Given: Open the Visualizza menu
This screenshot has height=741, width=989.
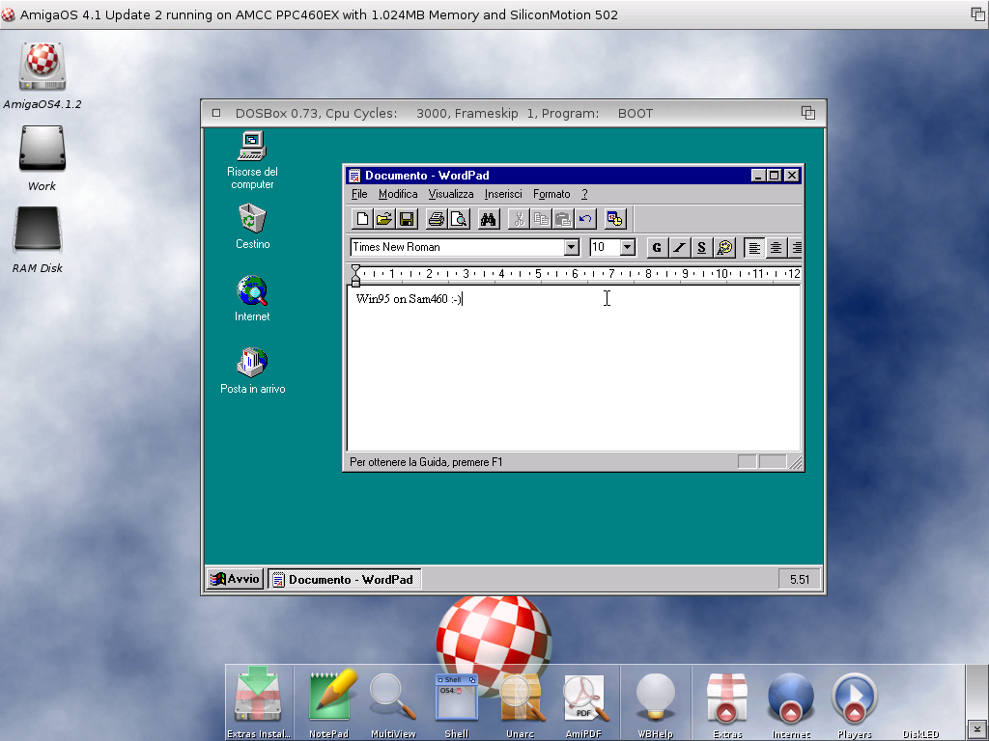Looking at the screenshot, I should 451,194.
